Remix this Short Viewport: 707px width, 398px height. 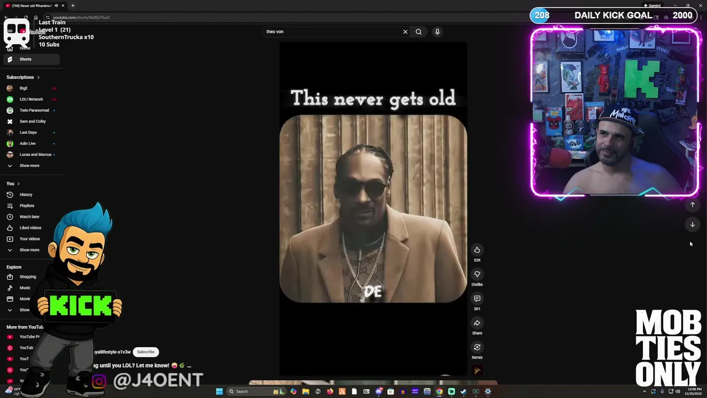(x=477, y=347)
